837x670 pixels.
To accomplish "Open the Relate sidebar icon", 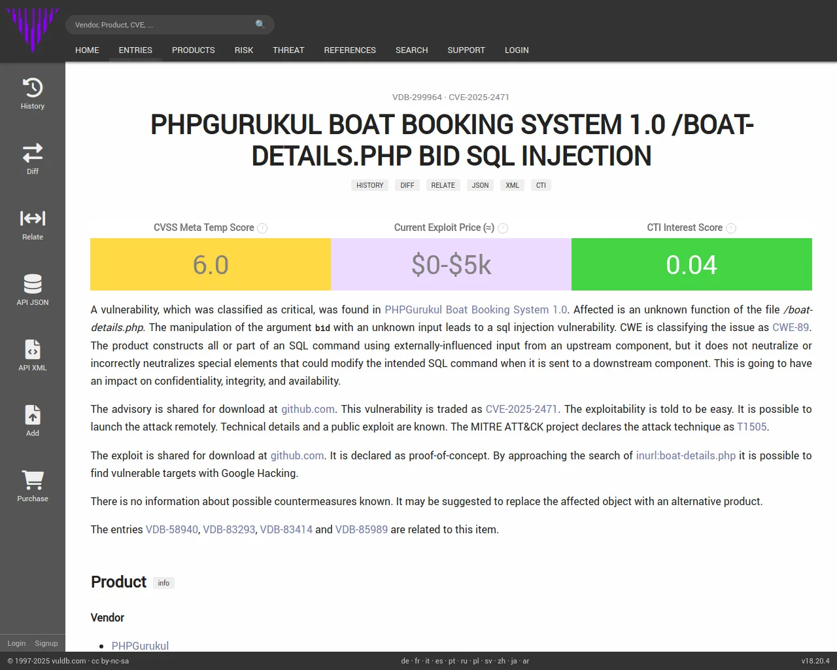I will point(33,219).
